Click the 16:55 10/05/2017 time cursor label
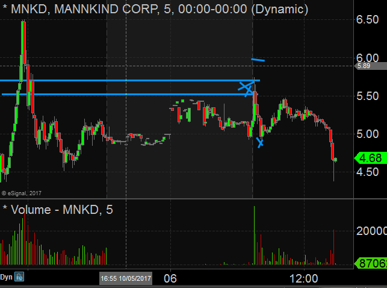This screenshot has width=387, height=288. click(x=126, y=278)
